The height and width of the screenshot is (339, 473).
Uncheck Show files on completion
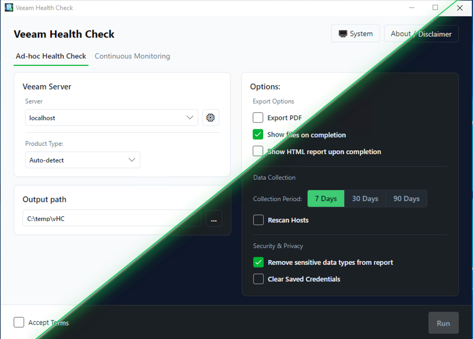pyautogui.click(x=258, y=134)
